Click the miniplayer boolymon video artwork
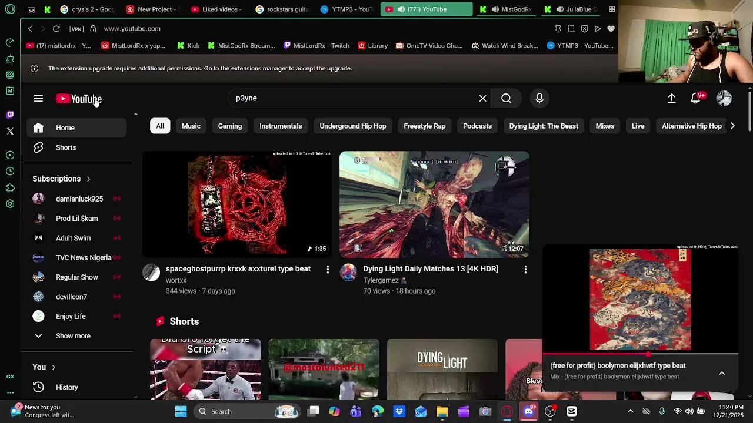Viewport: 753px width, 423px height. pyautogui.click(x=640, y=299)
